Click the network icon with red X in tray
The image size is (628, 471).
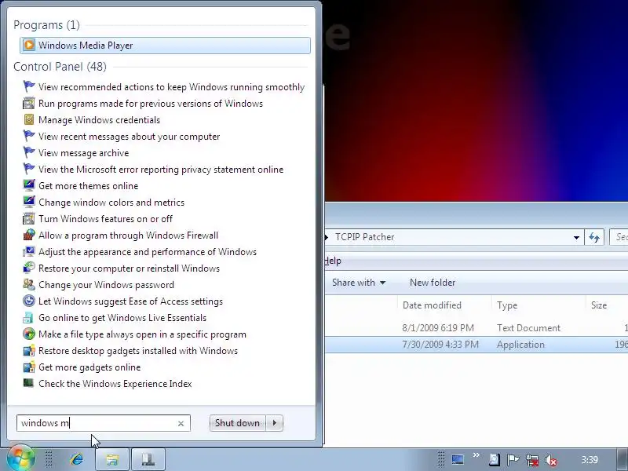(532, 460)
